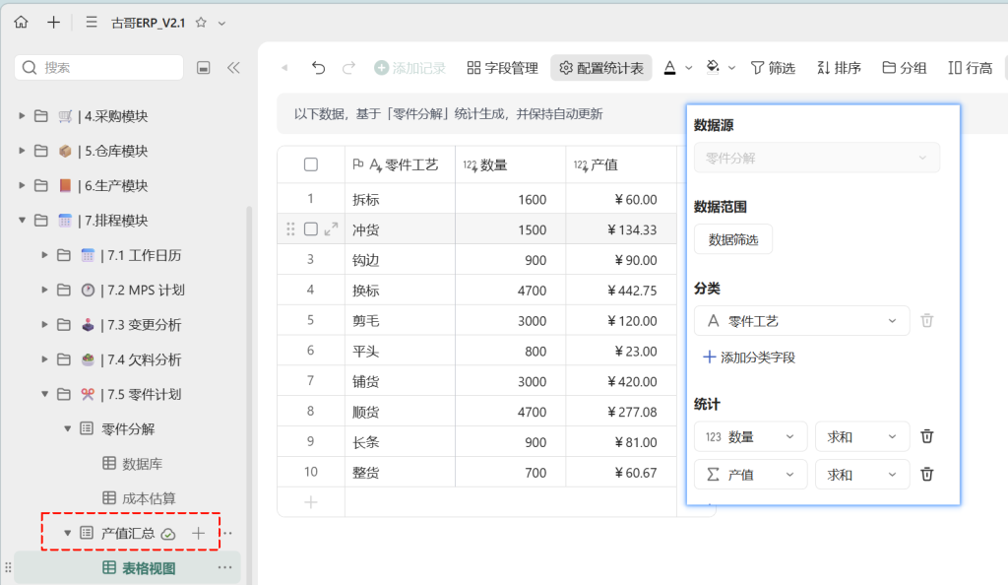This screenshot has width=1008, height=585.
Task: Click the fill color bucket icon
Action: click(713, 68)
